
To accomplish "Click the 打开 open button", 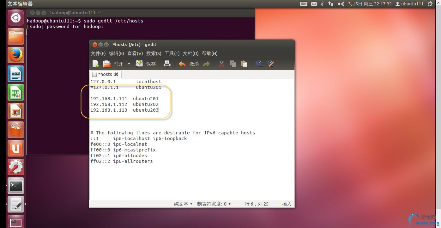I will click(x=113, y=64).
